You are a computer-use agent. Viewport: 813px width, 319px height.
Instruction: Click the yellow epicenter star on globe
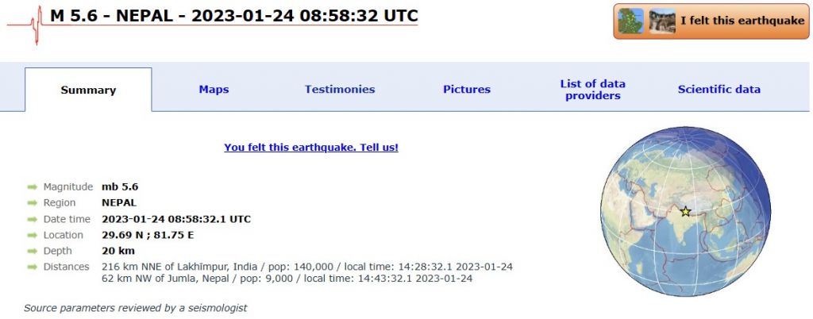pyautogui.click(x=686, y=211)
